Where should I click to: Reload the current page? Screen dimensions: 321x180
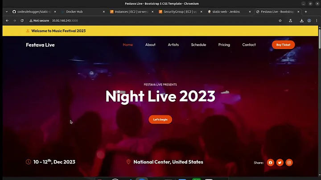22,20
